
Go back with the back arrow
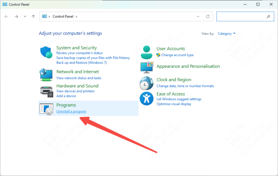6,17
